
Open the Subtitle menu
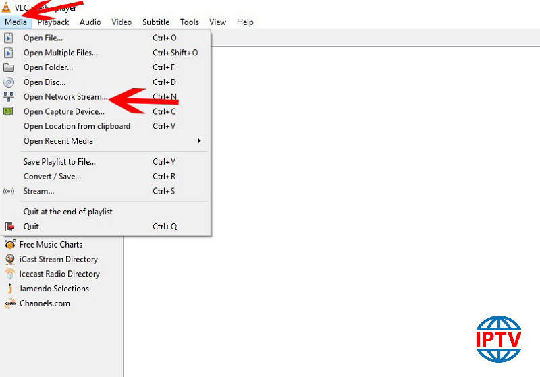156,22
